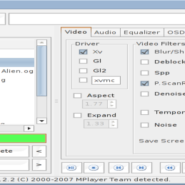Skip to the next track button
This screenshot has height=185, width=185.
coord(142,167)
